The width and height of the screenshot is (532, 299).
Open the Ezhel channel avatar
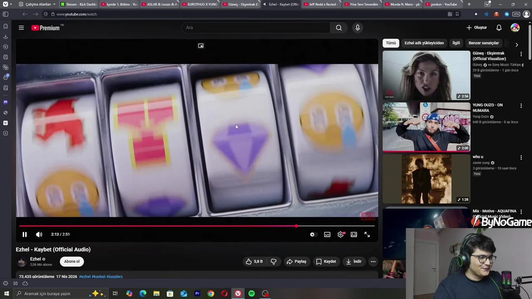[21, 262]
